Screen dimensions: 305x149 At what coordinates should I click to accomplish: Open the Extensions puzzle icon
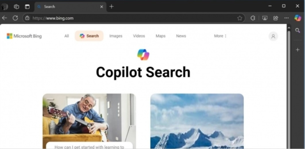tap(253, 18)
